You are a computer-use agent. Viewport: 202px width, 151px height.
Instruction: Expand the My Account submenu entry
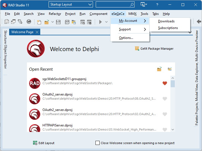[130, 21]
